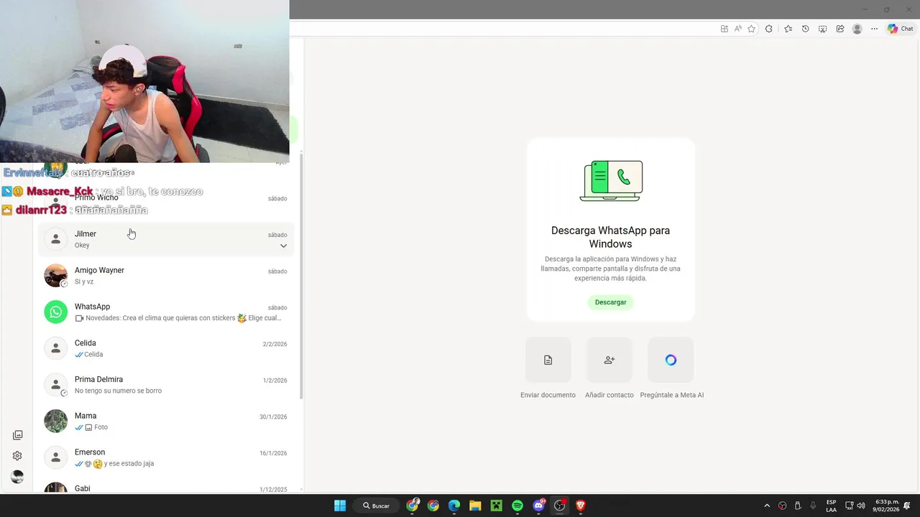This screenshot has width=920, height=517.
Task: Click the Añadir contacto tile
Action: 609,360
